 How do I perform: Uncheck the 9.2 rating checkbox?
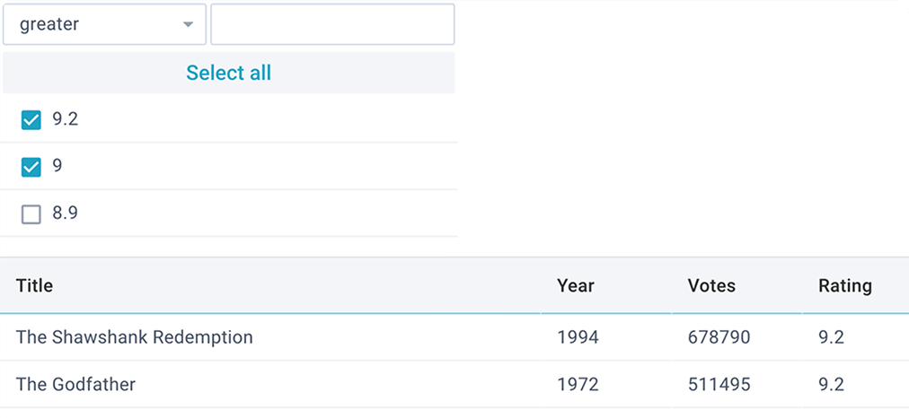pos(31,120)
